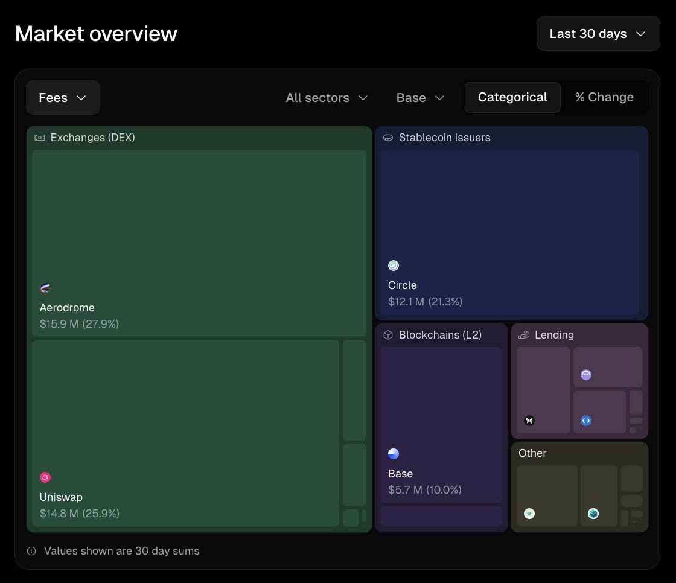Open the Fees metric dropdown
Screen dimensions: 676x583
pyautogui.click(x=63, y=97)
